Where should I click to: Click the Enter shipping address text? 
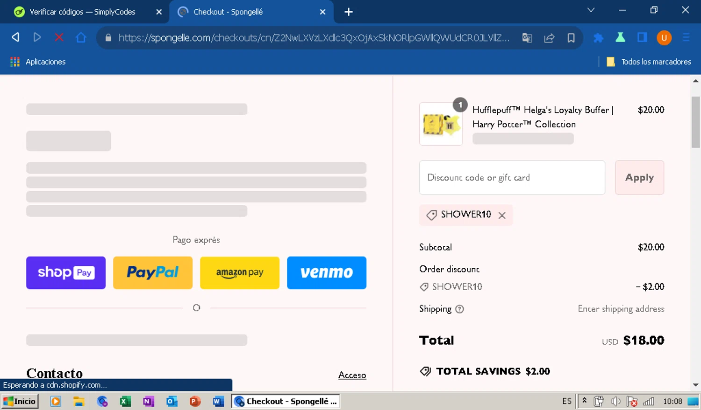click(621, 309)
